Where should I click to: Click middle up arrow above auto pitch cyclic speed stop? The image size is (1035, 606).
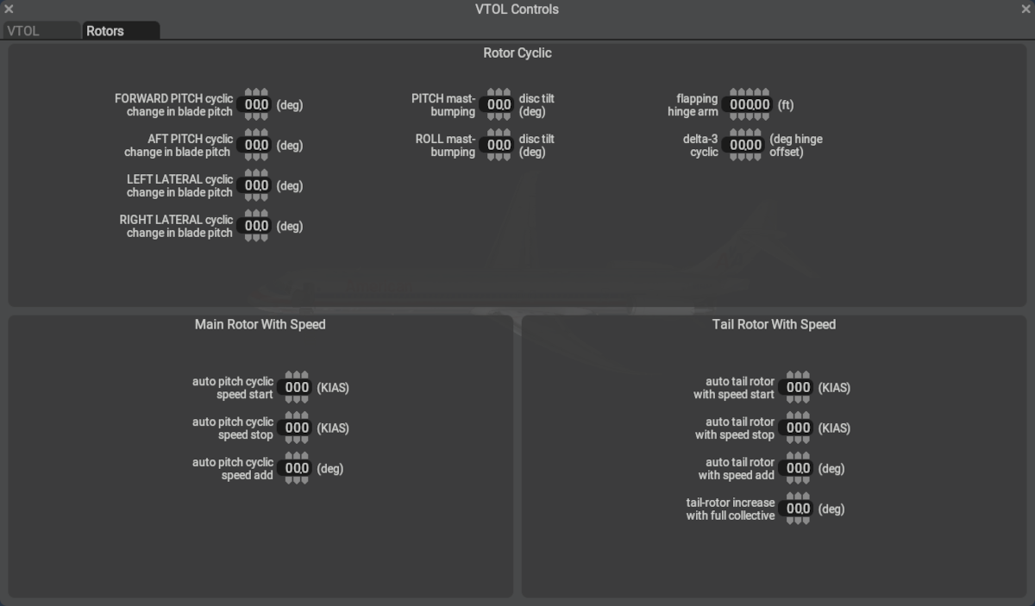[297, 415]
